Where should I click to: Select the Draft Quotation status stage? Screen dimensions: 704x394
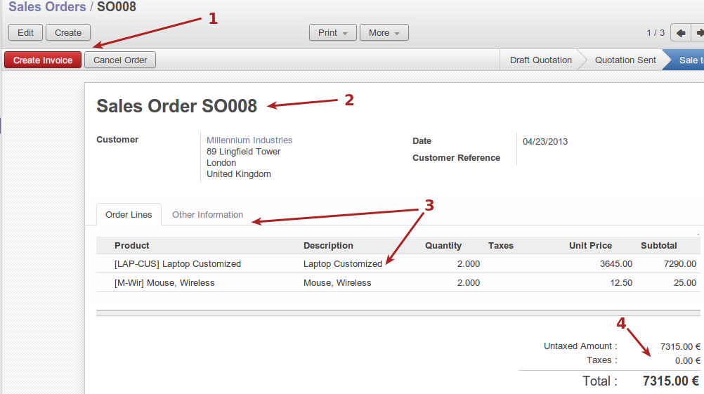tap(540, 60)
